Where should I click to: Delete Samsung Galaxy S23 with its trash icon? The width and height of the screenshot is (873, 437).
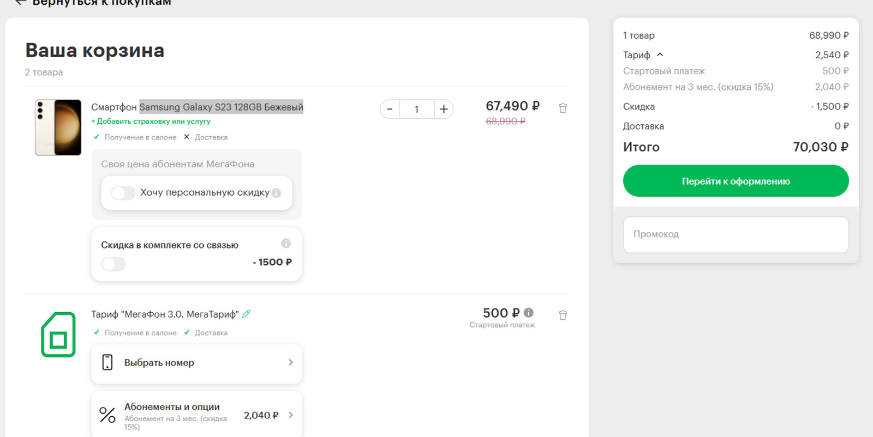563,108
